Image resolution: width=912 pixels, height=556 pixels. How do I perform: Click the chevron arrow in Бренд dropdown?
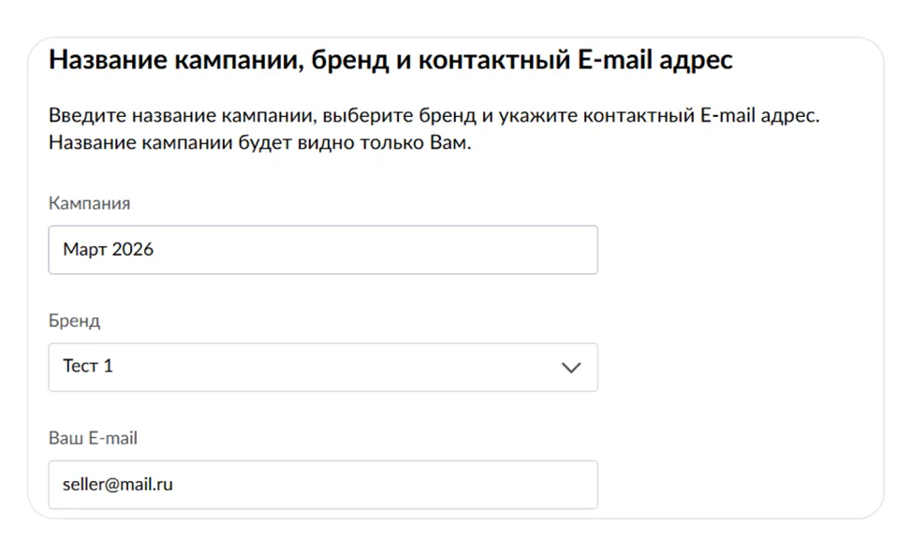(570, 368)
